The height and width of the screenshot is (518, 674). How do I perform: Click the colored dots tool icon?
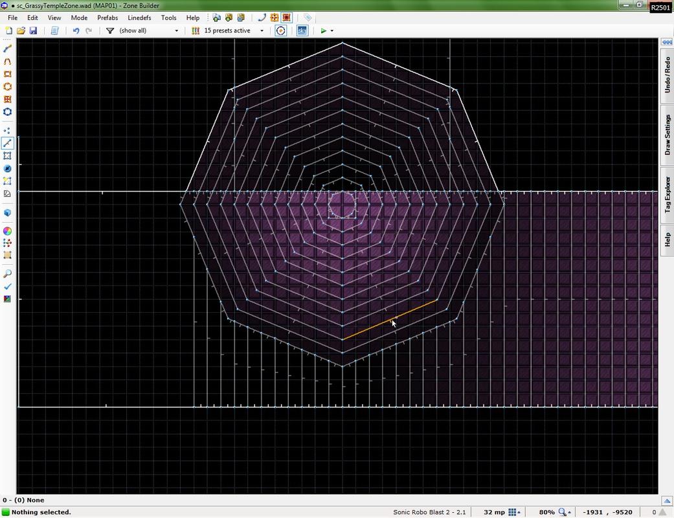[x=7, y=243]
